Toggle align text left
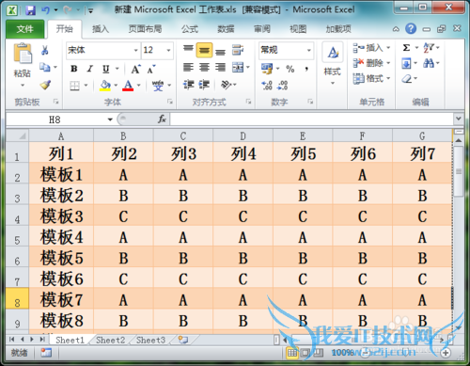 point(188,67)
